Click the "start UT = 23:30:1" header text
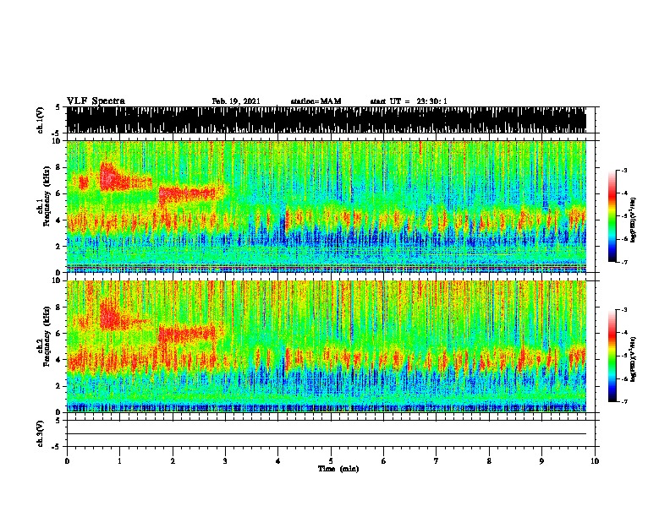Screen dimensions: 670x517 coord(409,101)
